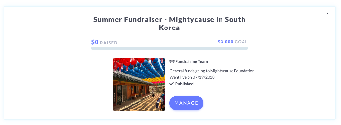Click the $0 raised amount

(95, 42)
